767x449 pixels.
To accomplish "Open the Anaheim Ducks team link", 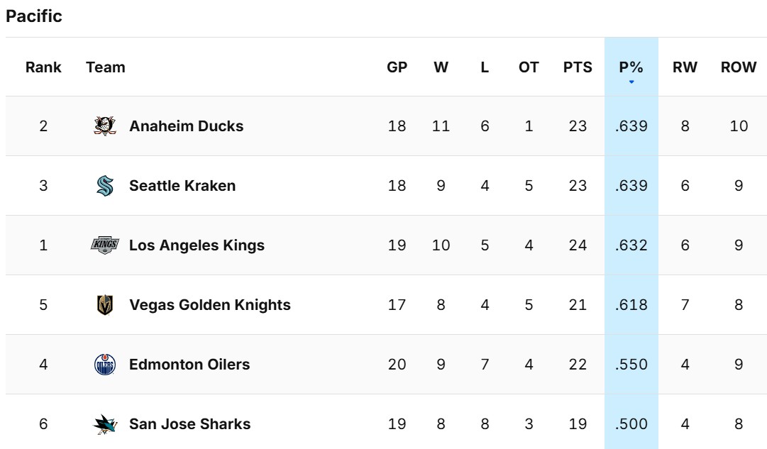I will pos(186,126).
